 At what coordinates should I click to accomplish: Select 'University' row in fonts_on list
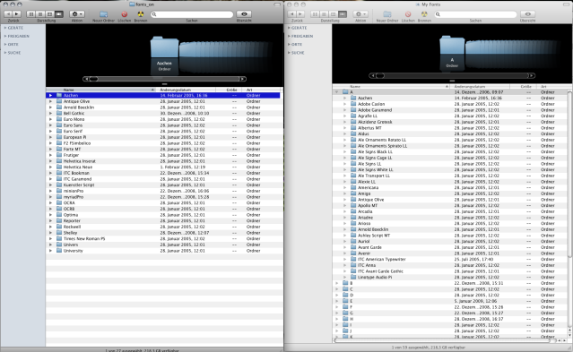(x=163, y=251)
